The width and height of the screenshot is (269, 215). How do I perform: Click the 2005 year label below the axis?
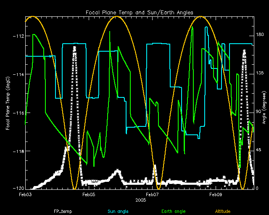pyautogui.click(x=140, y=200)
